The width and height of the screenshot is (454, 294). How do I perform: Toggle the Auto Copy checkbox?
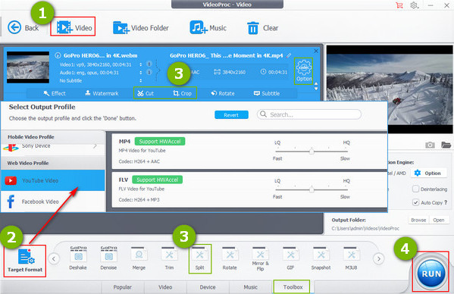[415, 202]
